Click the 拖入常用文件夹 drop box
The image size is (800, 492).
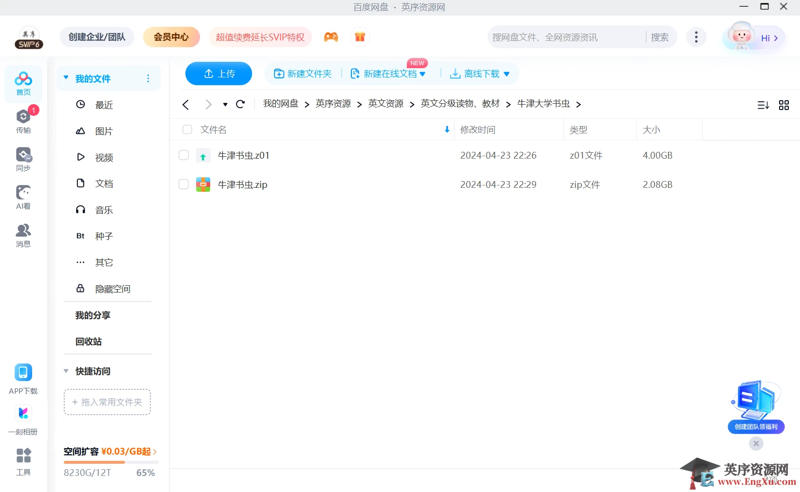(x=107, y=402)
